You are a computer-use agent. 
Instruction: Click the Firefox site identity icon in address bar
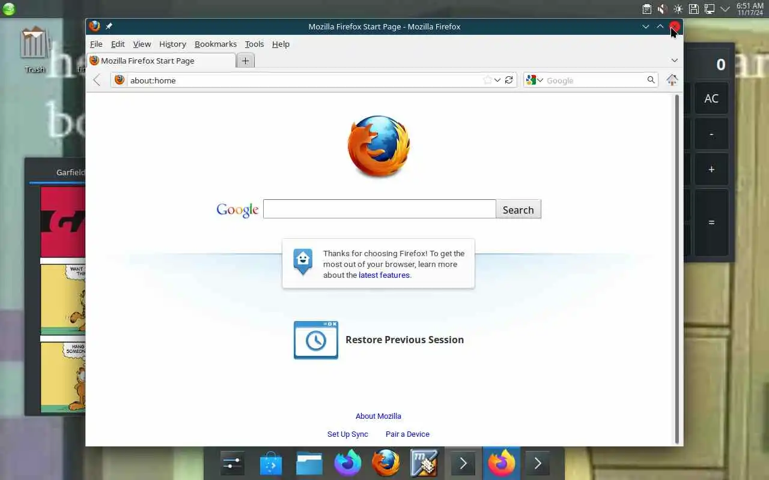[x=120, y=80]
